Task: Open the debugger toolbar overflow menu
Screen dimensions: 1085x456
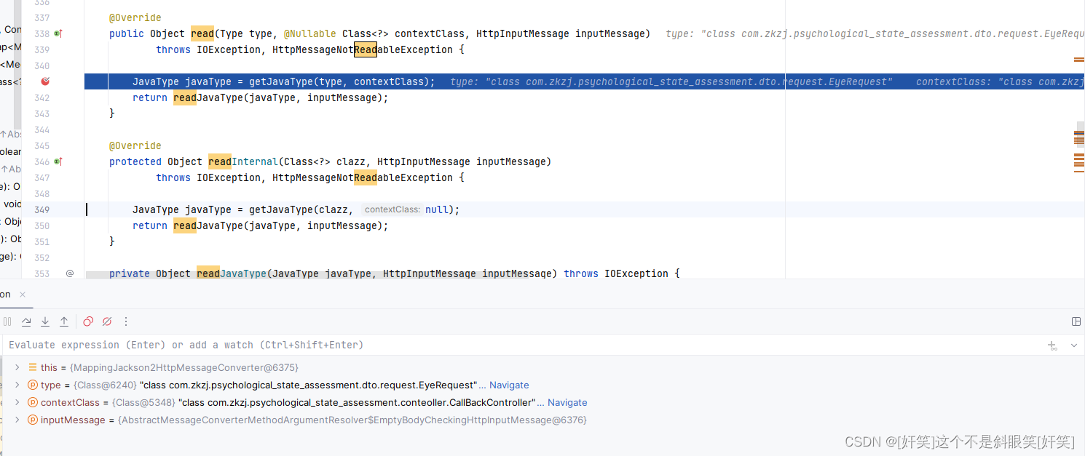Action: pos(125,321)
